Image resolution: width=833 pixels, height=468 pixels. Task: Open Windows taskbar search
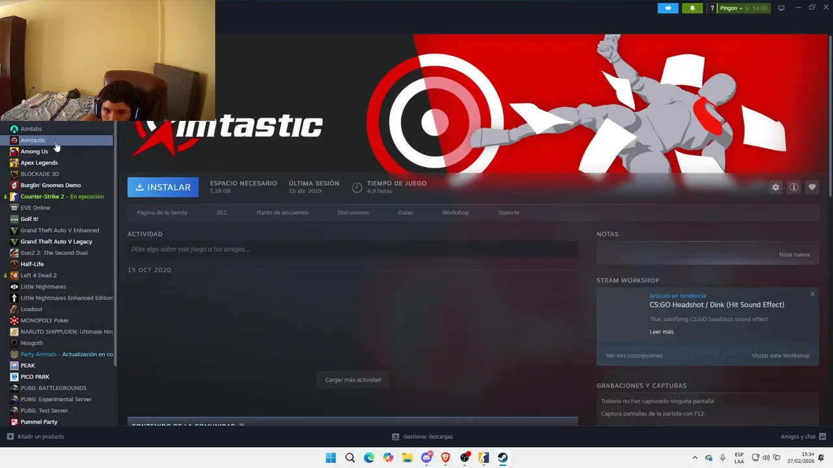click(350, 458)
